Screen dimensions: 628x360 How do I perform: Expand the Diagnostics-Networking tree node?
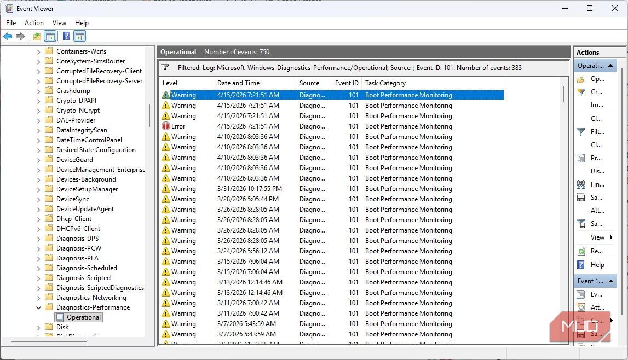pos(38,298)
